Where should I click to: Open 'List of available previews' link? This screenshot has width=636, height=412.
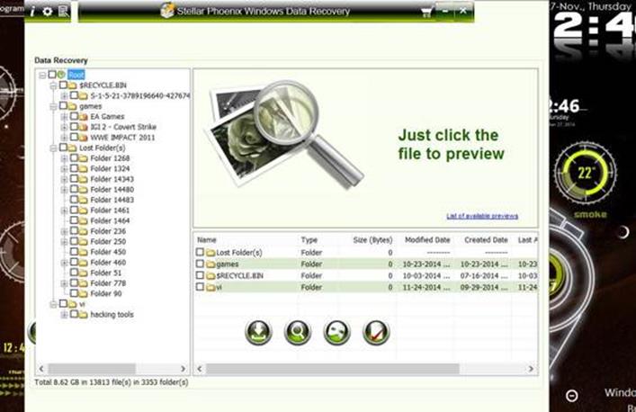[x=482, y=216]
